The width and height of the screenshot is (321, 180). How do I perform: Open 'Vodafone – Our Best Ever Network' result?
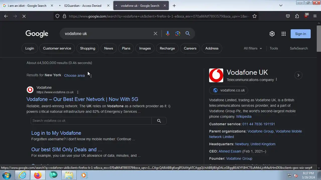(x=82, y=99)
